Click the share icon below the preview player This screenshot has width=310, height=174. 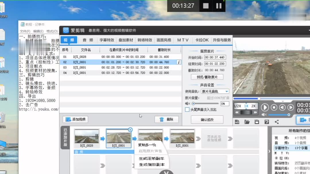[x=276, y=121]
